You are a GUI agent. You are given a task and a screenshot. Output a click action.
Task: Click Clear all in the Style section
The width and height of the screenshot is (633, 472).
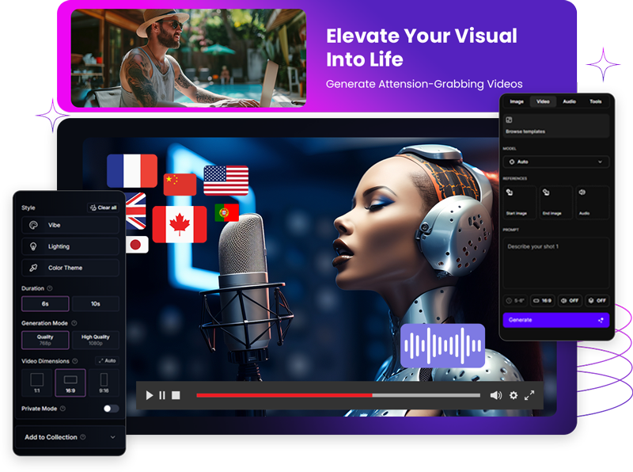tap(104, 207)
